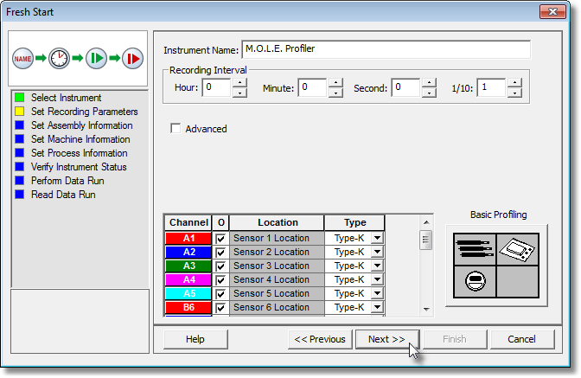The height and width of the screenshot is (378, 581).
Task: Click the yellow Set Recording Parameters status square
Action: (20, 112)
